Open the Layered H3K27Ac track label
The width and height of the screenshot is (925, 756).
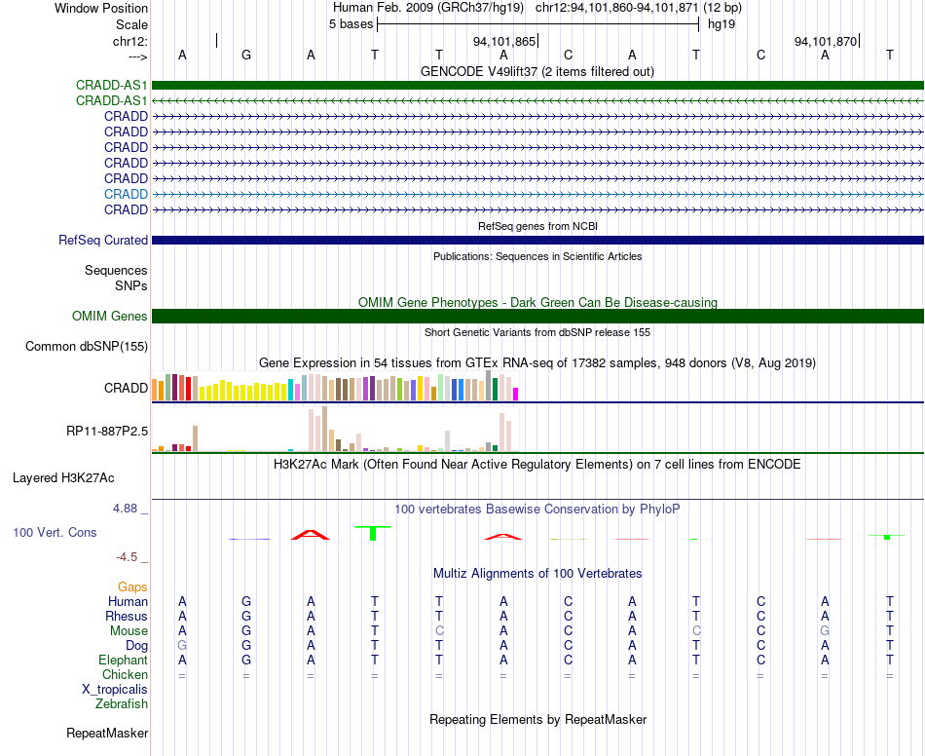point(63,477)
